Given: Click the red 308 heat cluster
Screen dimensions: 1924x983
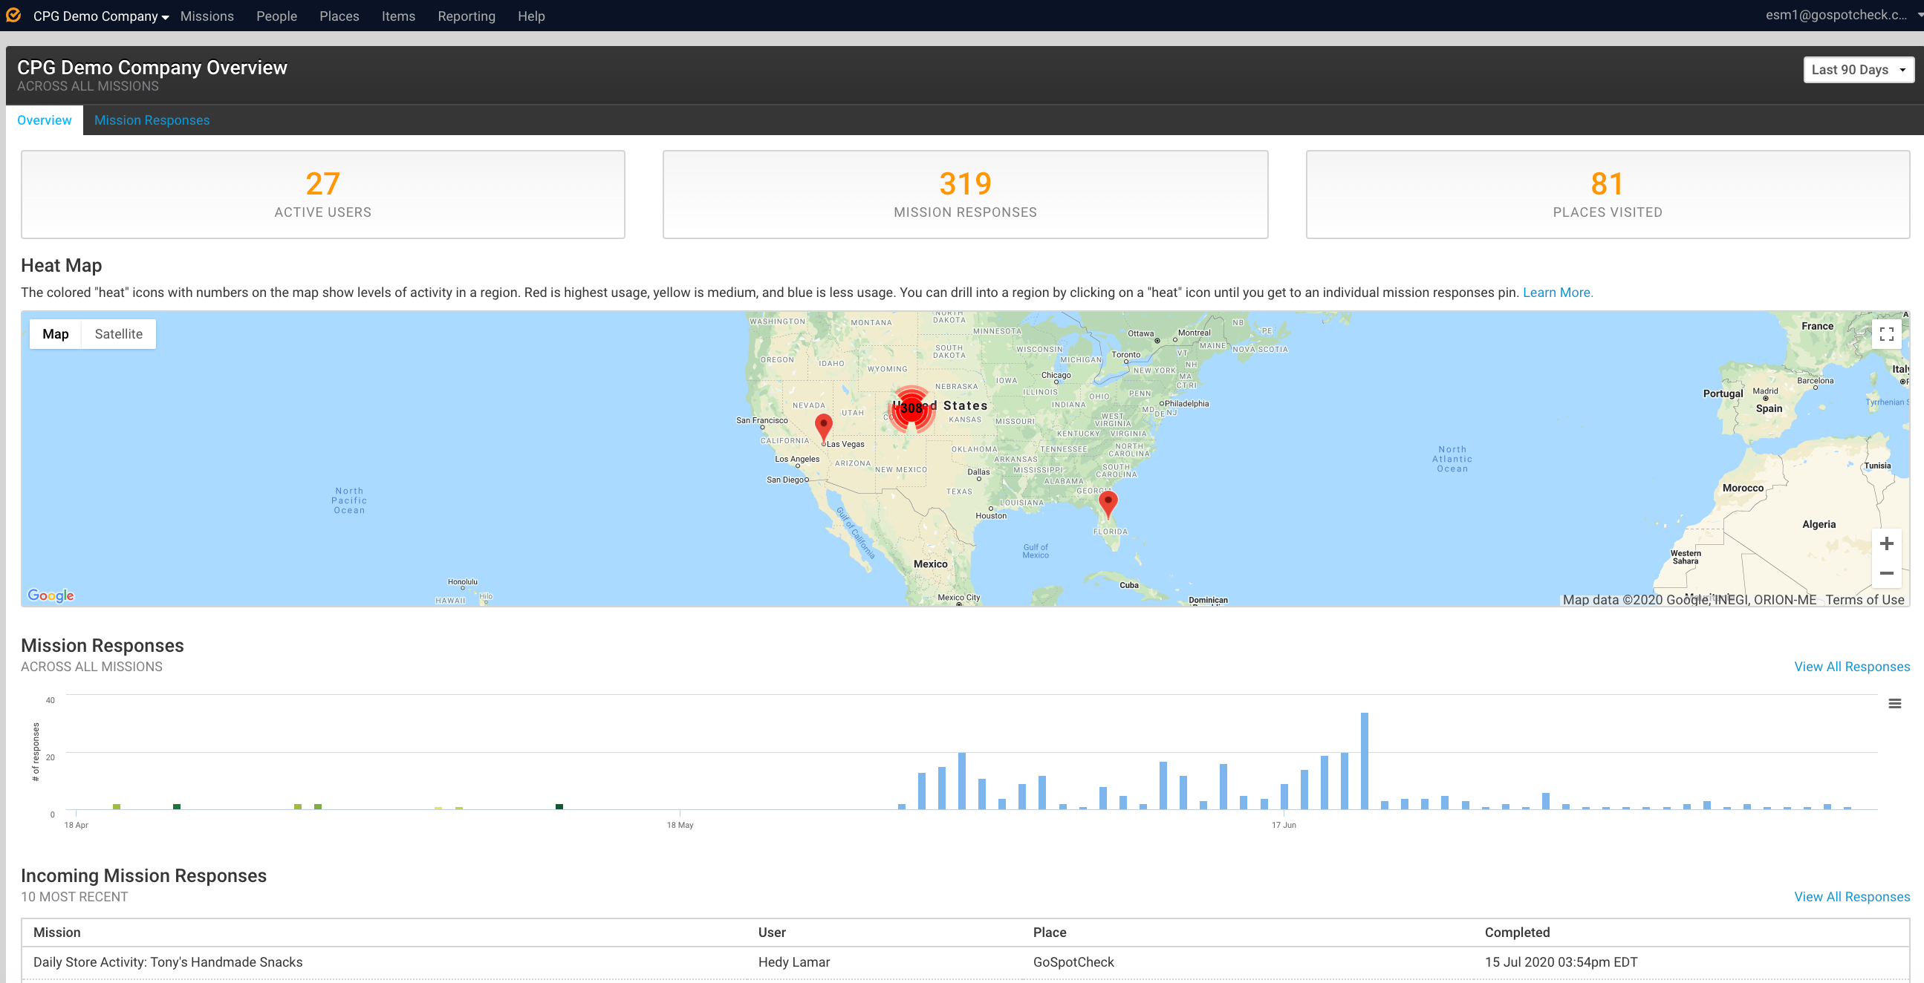Looking at the screenshot, I should (x=911, y=408).
